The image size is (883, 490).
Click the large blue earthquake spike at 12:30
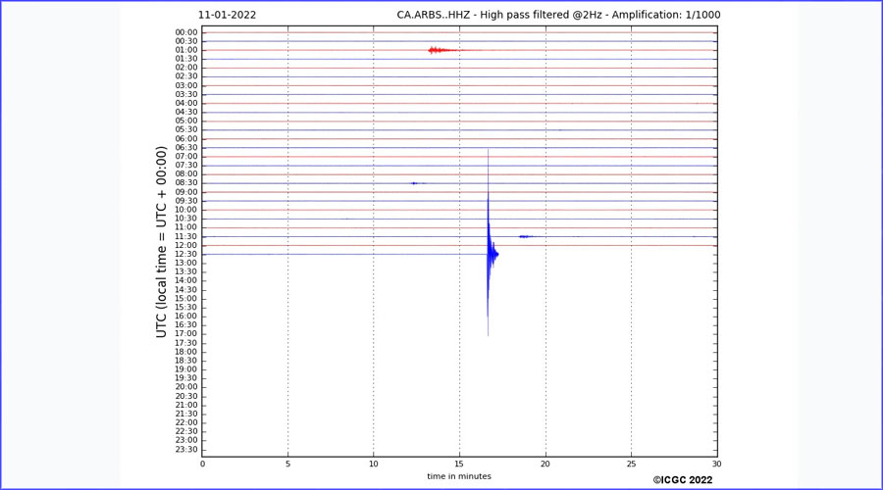[x=490, y=254]
